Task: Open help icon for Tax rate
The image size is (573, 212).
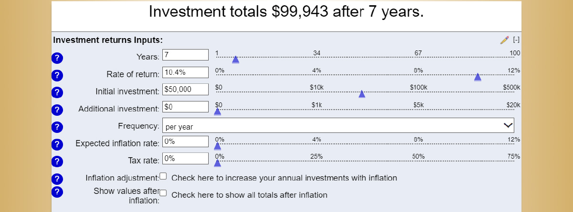Action: 57,162
